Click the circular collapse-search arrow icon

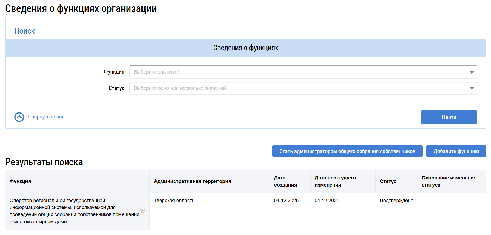pyautogui.click(x=19, y=117)
